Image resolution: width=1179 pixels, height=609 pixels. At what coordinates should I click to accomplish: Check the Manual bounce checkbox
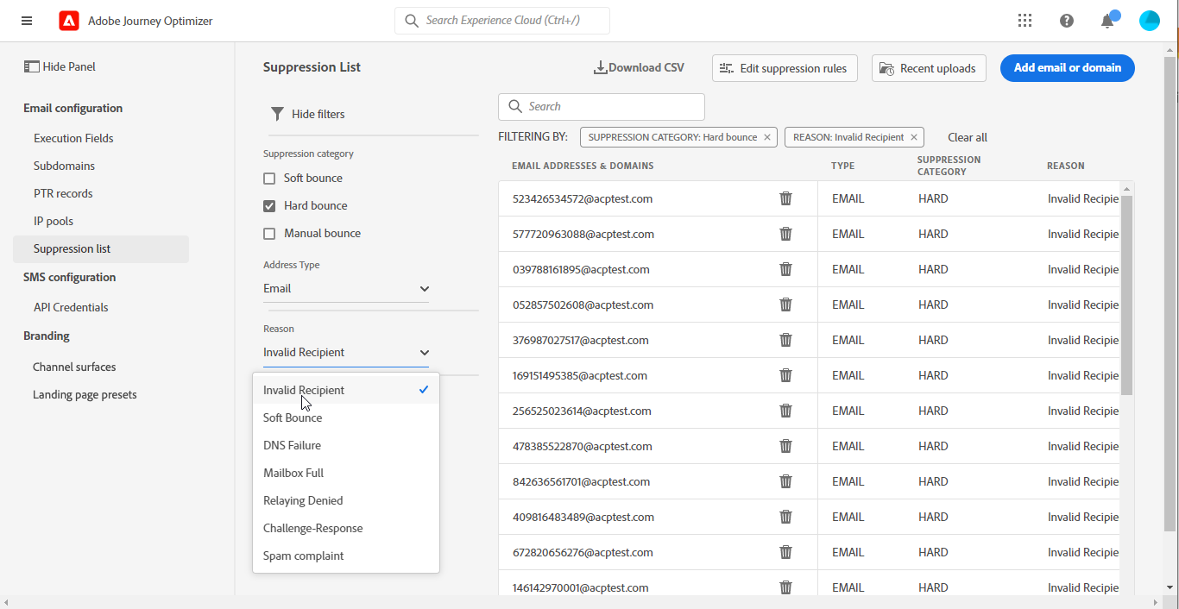tap(269, 234)
